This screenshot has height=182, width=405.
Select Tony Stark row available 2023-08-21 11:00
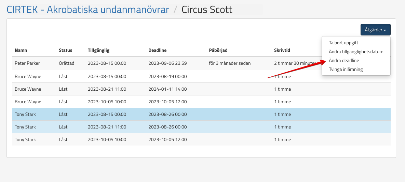click(x=25, y=127)
